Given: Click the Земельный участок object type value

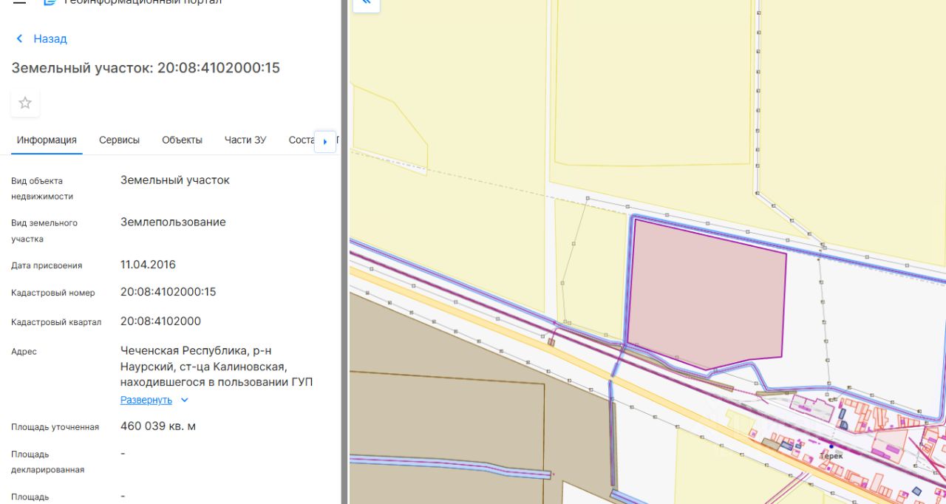Looking at the screenshot, I should [175, 180].
